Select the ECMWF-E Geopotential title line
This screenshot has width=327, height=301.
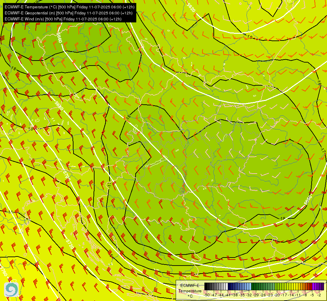pyautogui.click(x=68, y=13)
